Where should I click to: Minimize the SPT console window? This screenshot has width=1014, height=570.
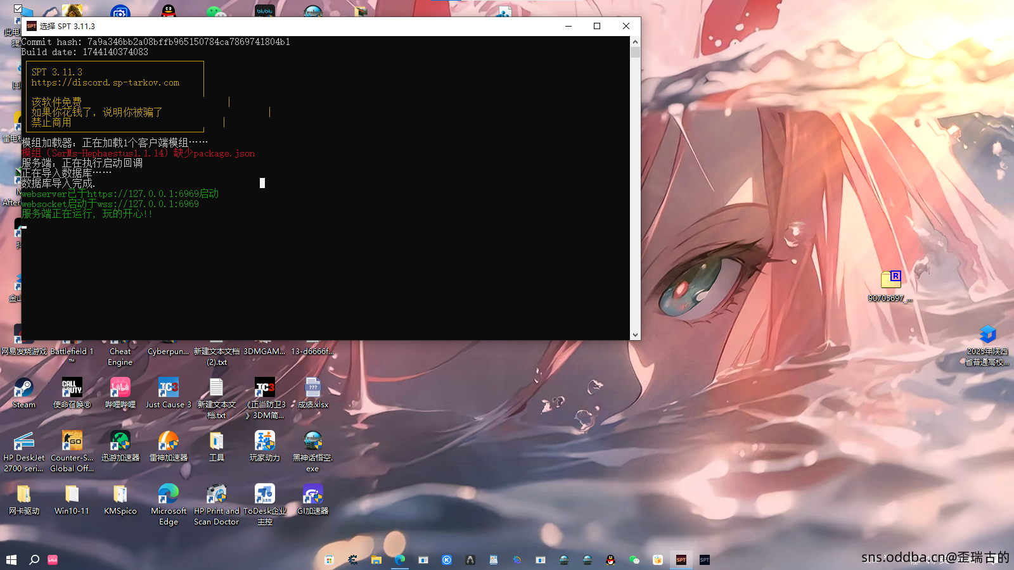568,26
